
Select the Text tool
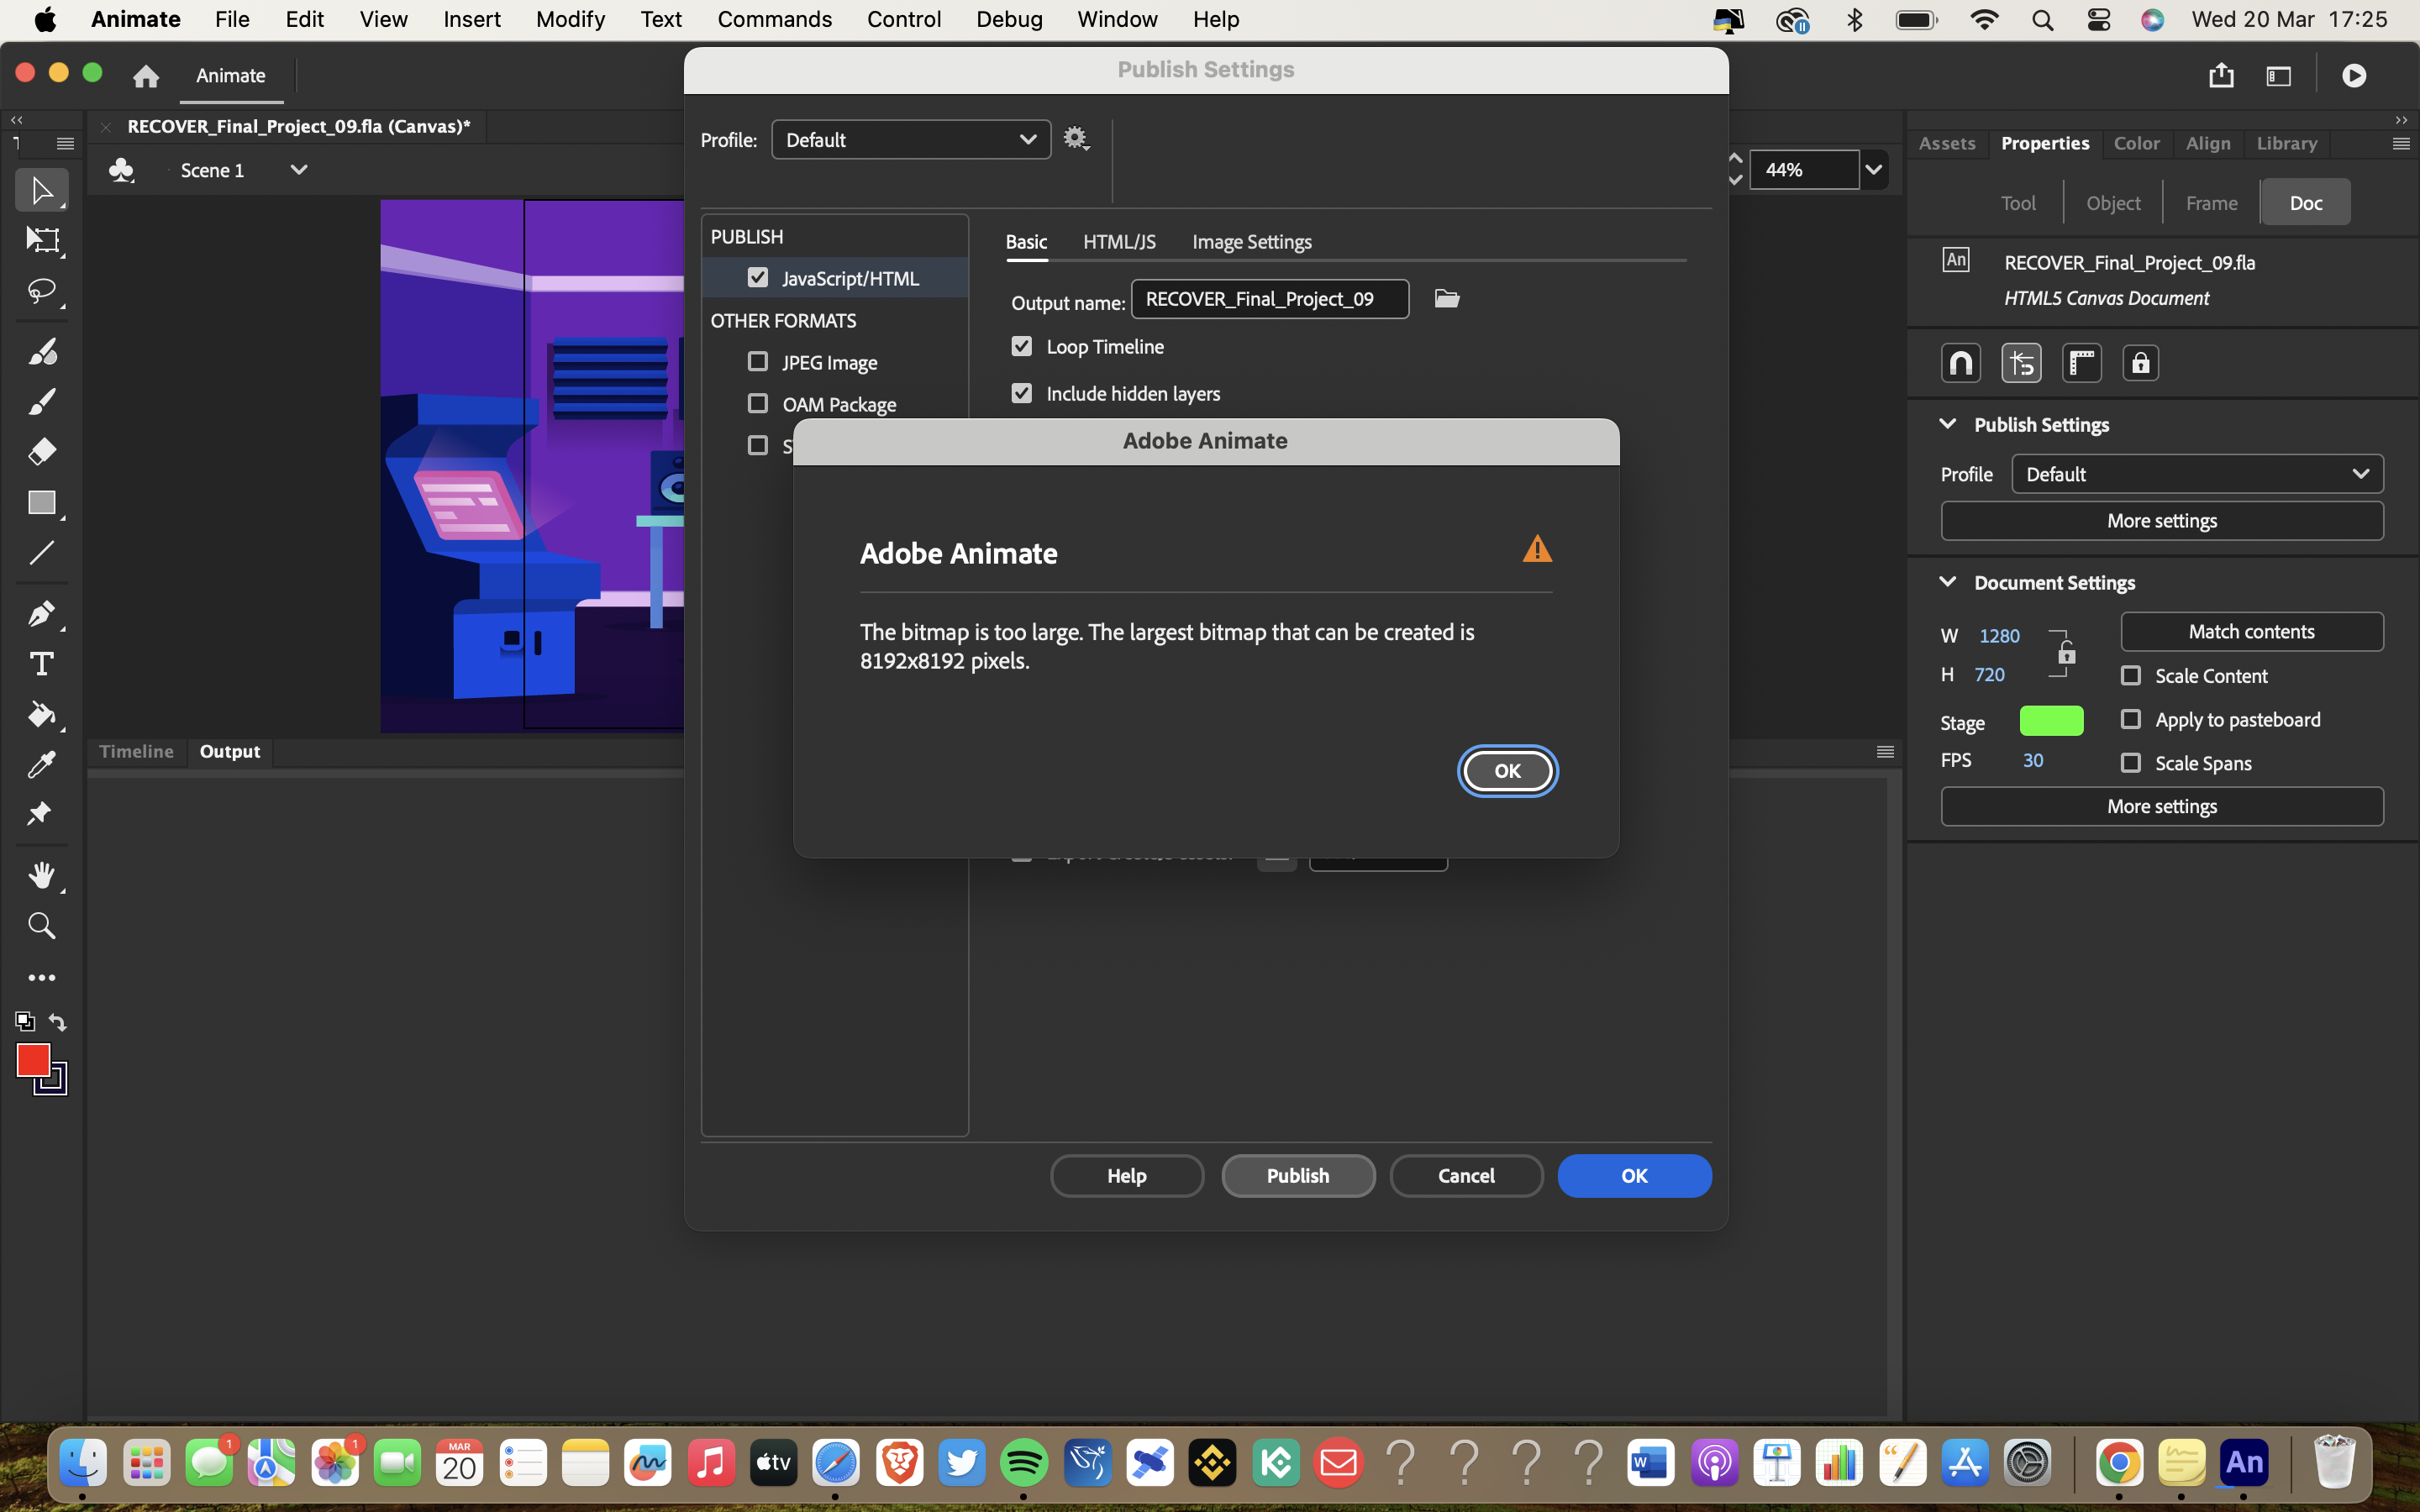click(41, 663)
